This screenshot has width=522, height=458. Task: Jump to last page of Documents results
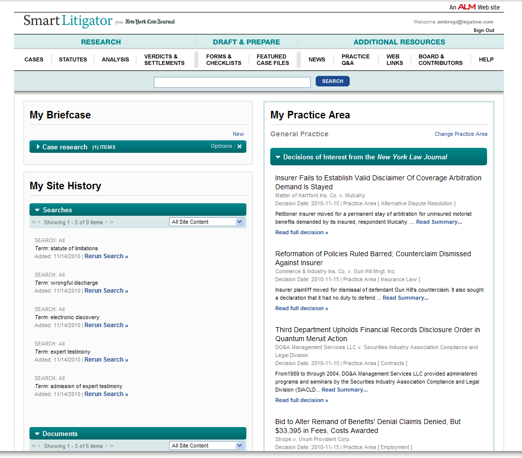point(111,446)
